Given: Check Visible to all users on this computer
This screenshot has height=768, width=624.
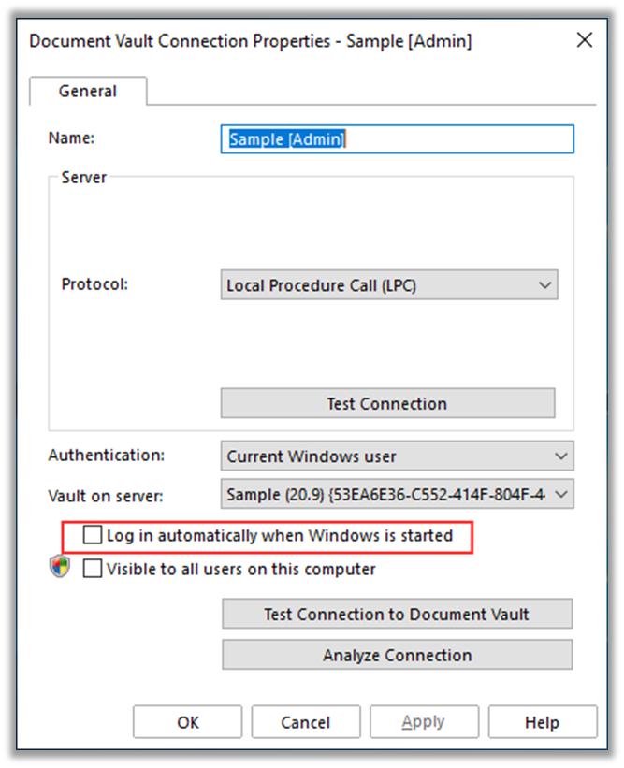Looking at the screenshot, I should (x=93, y=569).
